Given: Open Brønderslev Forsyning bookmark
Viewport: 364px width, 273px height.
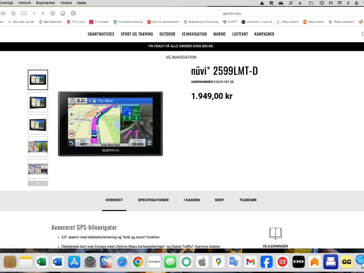Looking at the screenshot, I should tap(201, 22).
